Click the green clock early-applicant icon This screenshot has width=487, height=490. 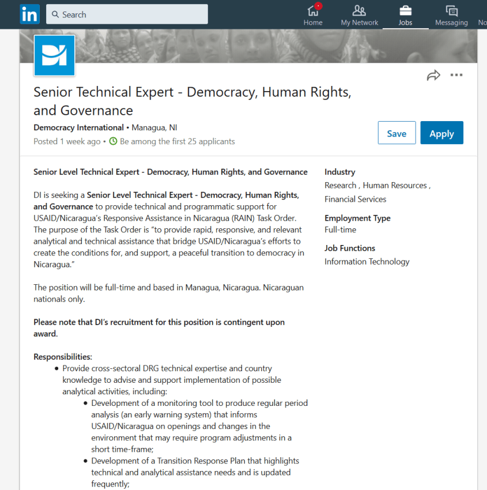tap(113, 141)
